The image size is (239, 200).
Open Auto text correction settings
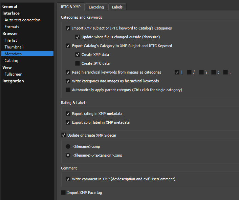(x=22, y=20)
